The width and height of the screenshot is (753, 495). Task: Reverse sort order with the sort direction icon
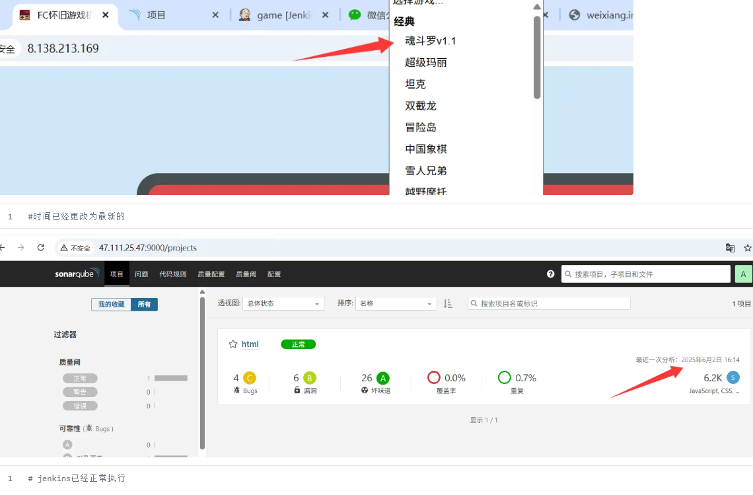click(448, 303)
